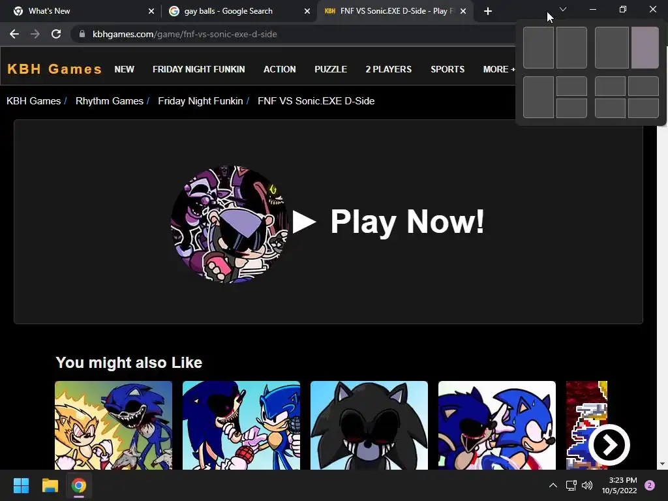This screenshot has height=501, width=668.
Task: Open Sonic.EXE and Sonic microphone thumbnail
Action: (x=241, y=425)
